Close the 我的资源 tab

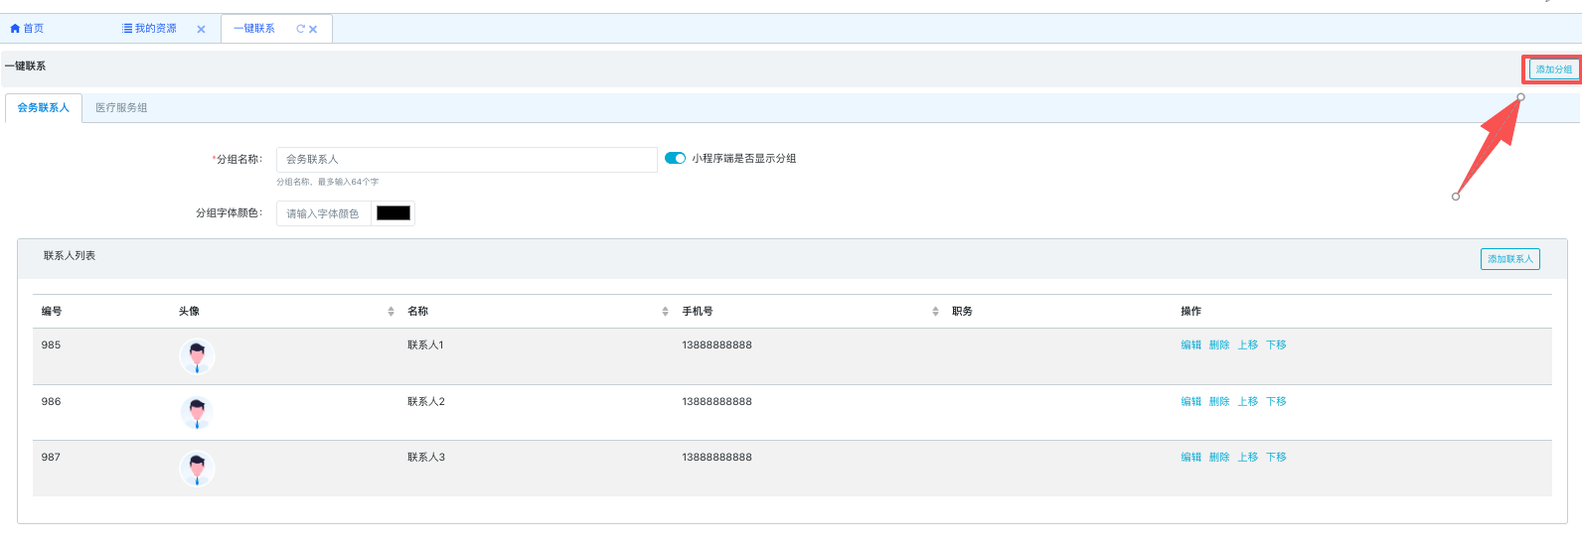201,30
